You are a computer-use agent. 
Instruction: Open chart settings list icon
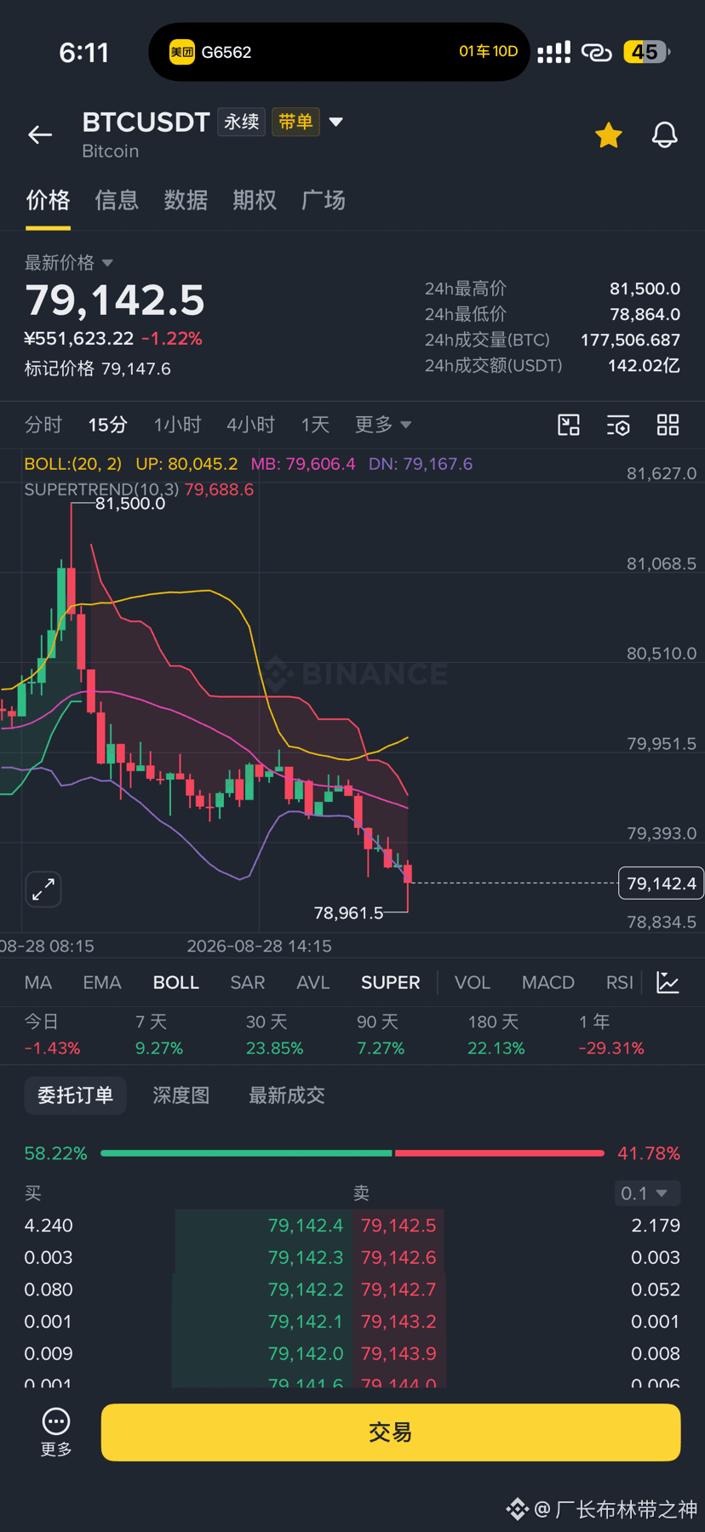click(x=618, y=425)
